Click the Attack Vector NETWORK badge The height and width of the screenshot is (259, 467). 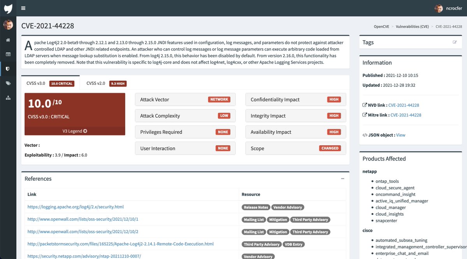tap(219, 99)
